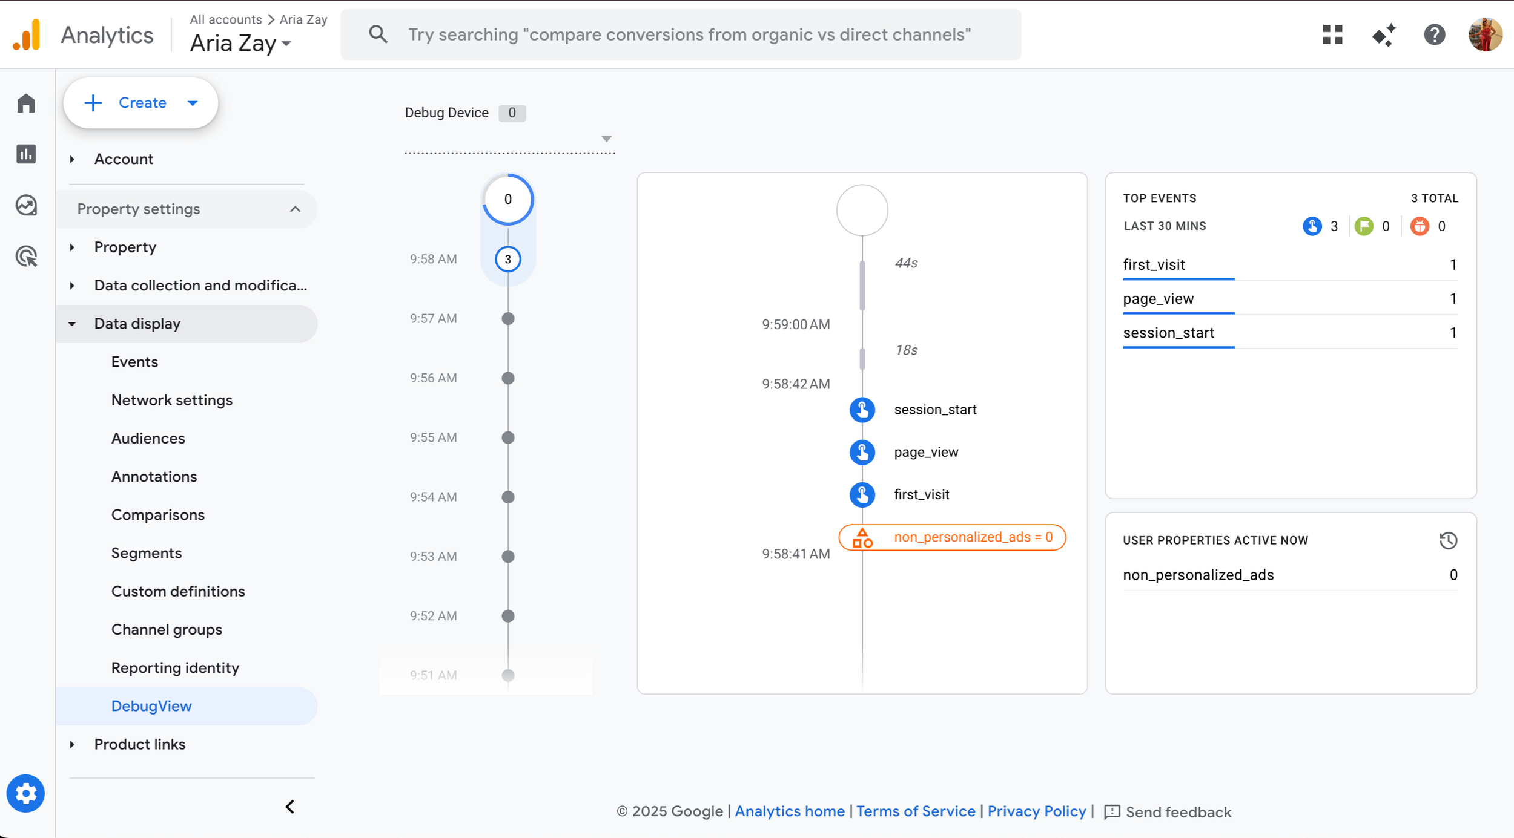Screen dimensions: 1514x838
Task: Select Audiences in the sidebar
Action: (x=148, y=438)
